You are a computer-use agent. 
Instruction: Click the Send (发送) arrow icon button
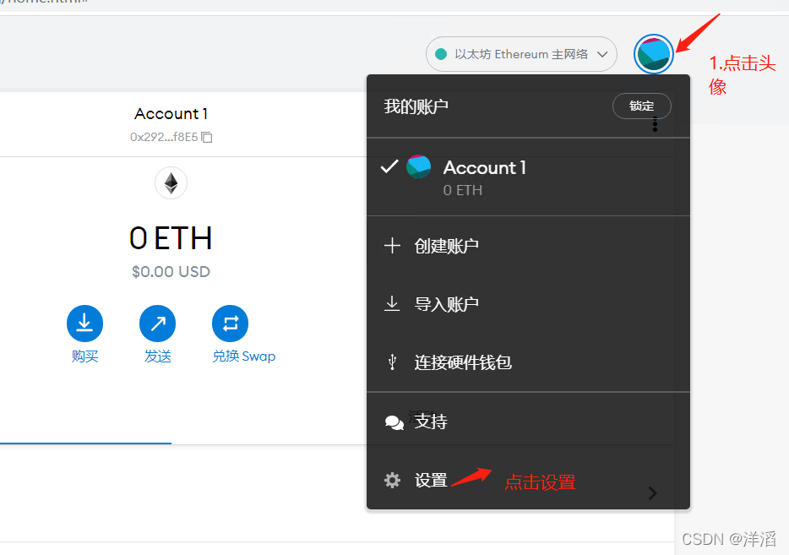(157, 323)
